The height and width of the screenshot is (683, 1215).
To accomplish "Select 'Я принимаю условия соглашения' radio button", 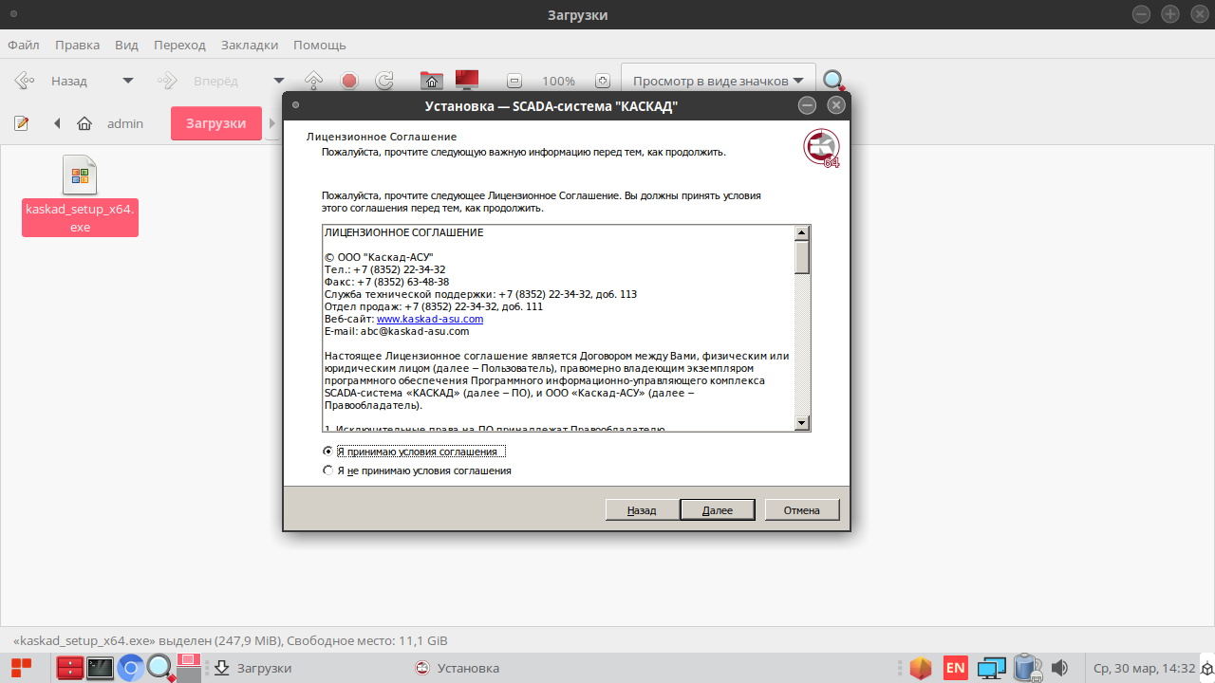I will [328, 452].
